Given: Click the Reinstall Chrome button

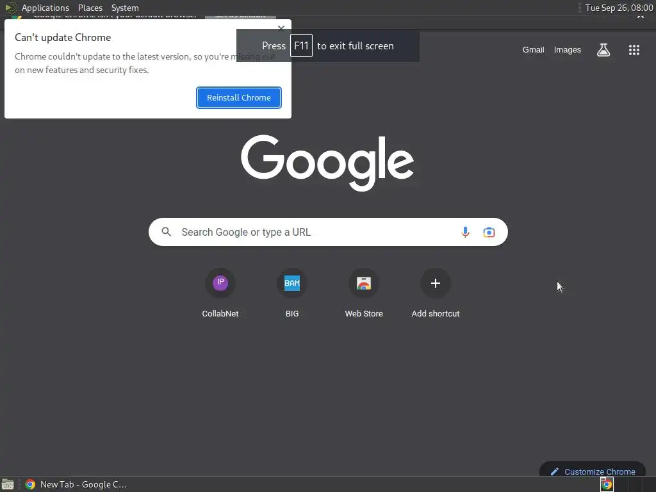Looking at the screenshot, I should pos(239,97).
